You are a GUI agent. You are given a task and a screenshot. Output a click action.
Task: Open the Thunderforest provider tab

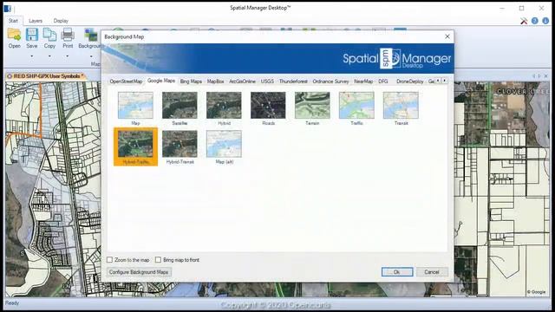pos(293,81)
